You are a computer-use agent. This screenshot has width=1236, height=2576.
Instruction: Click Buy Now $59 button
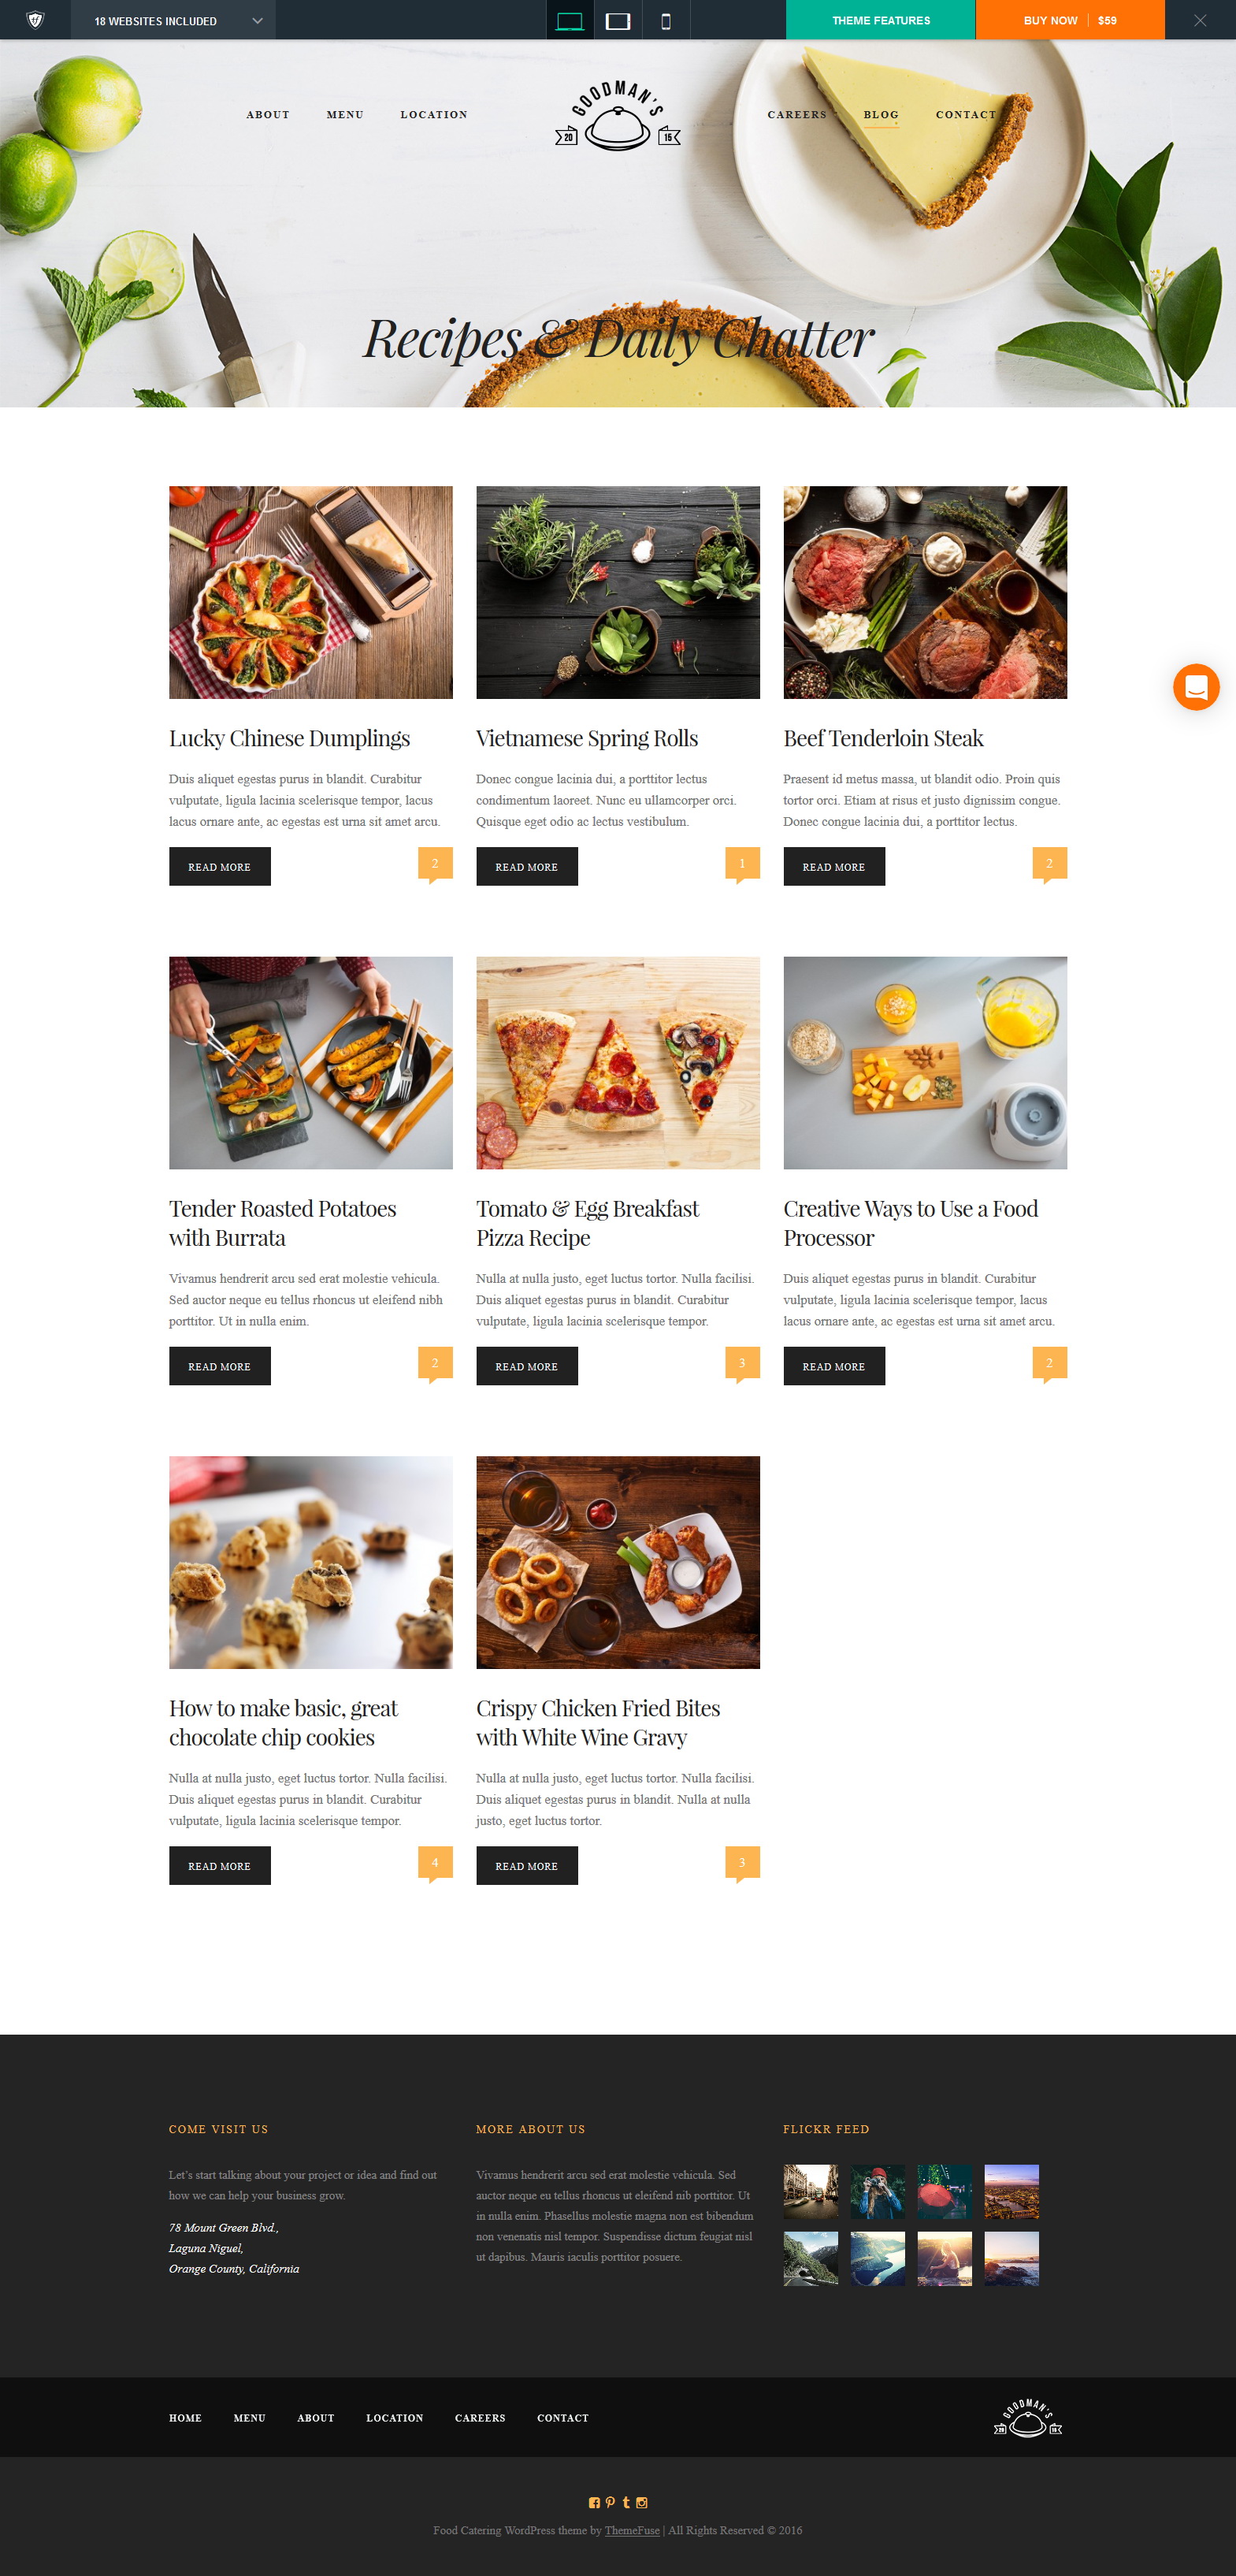coord(1070,20)
